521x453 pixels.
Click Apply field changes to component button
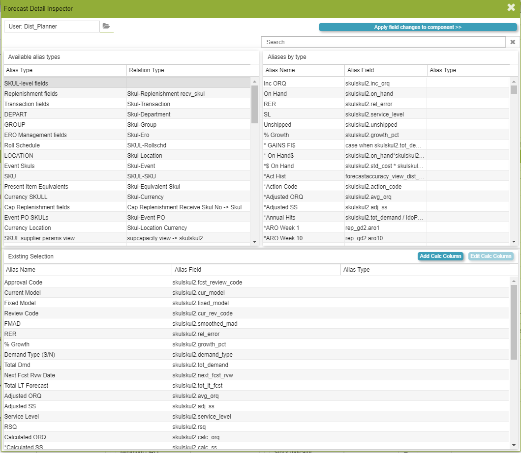418,28
